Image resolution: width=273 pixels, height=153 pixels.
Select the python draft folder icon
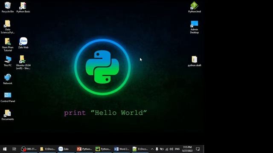click(x=195, y=61)
